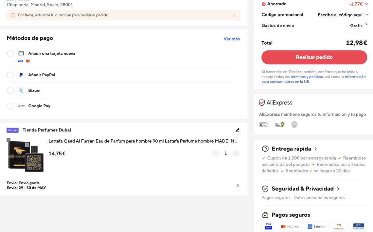Viewport: 373px width, 232px height.
Task: Click the -1,77€ savings amount
Action: 356,4
